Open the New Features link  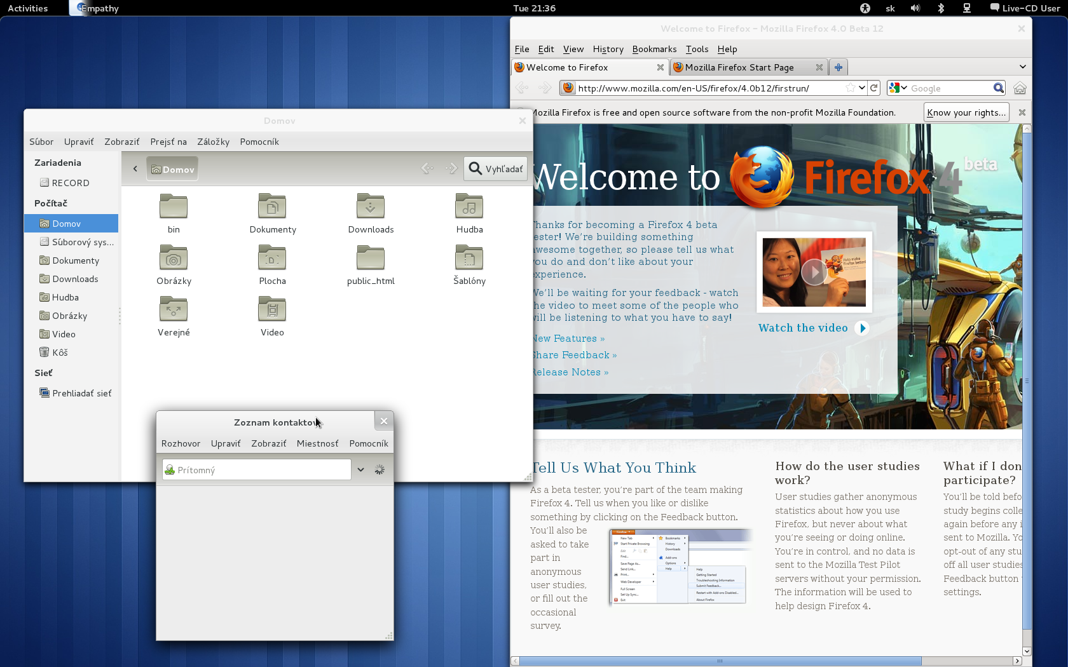(x=568, y=339)
